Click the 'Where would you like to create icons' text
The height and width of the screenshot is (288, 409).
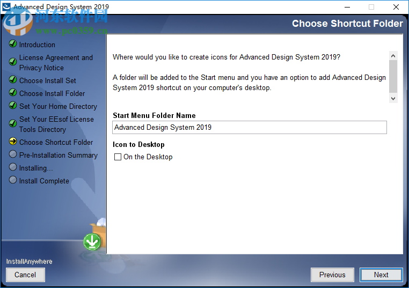point(227,57)
